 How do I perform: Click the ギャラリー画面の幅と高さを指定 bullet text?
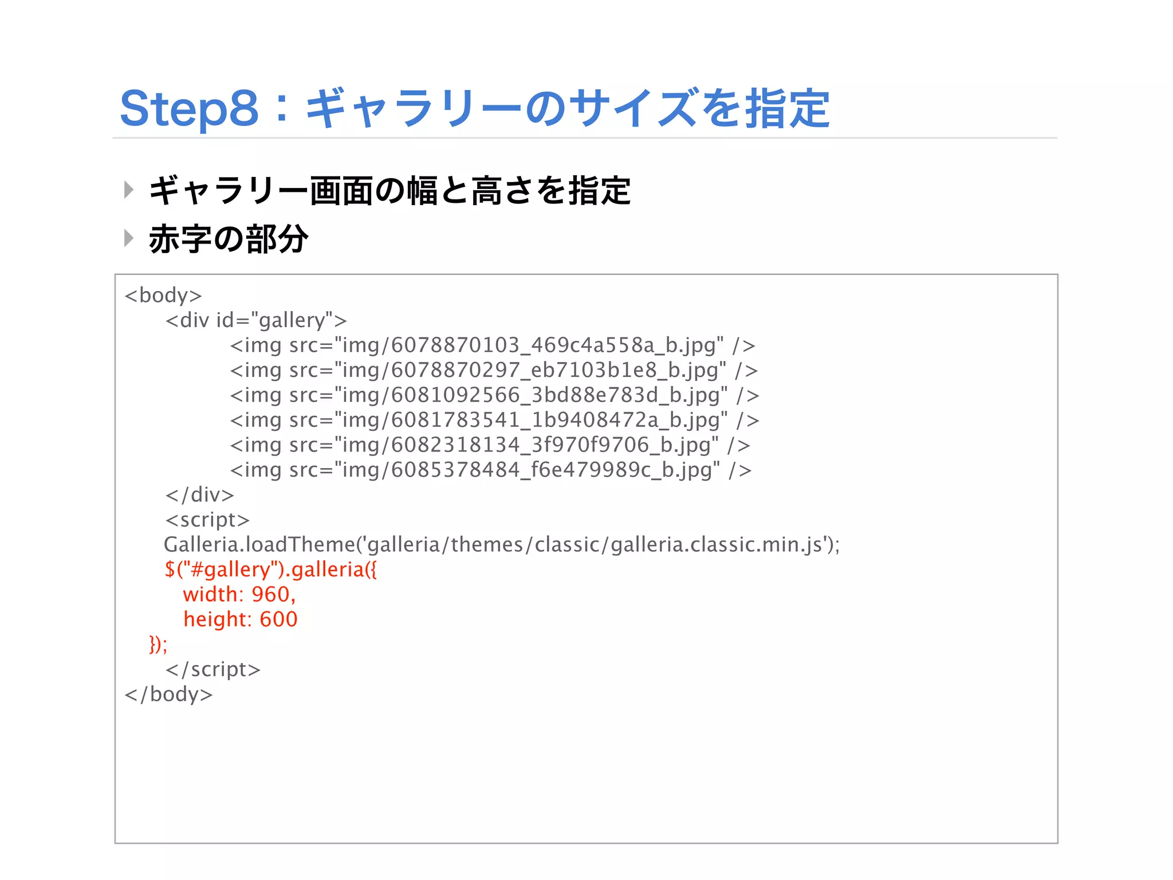click(389, 191)
